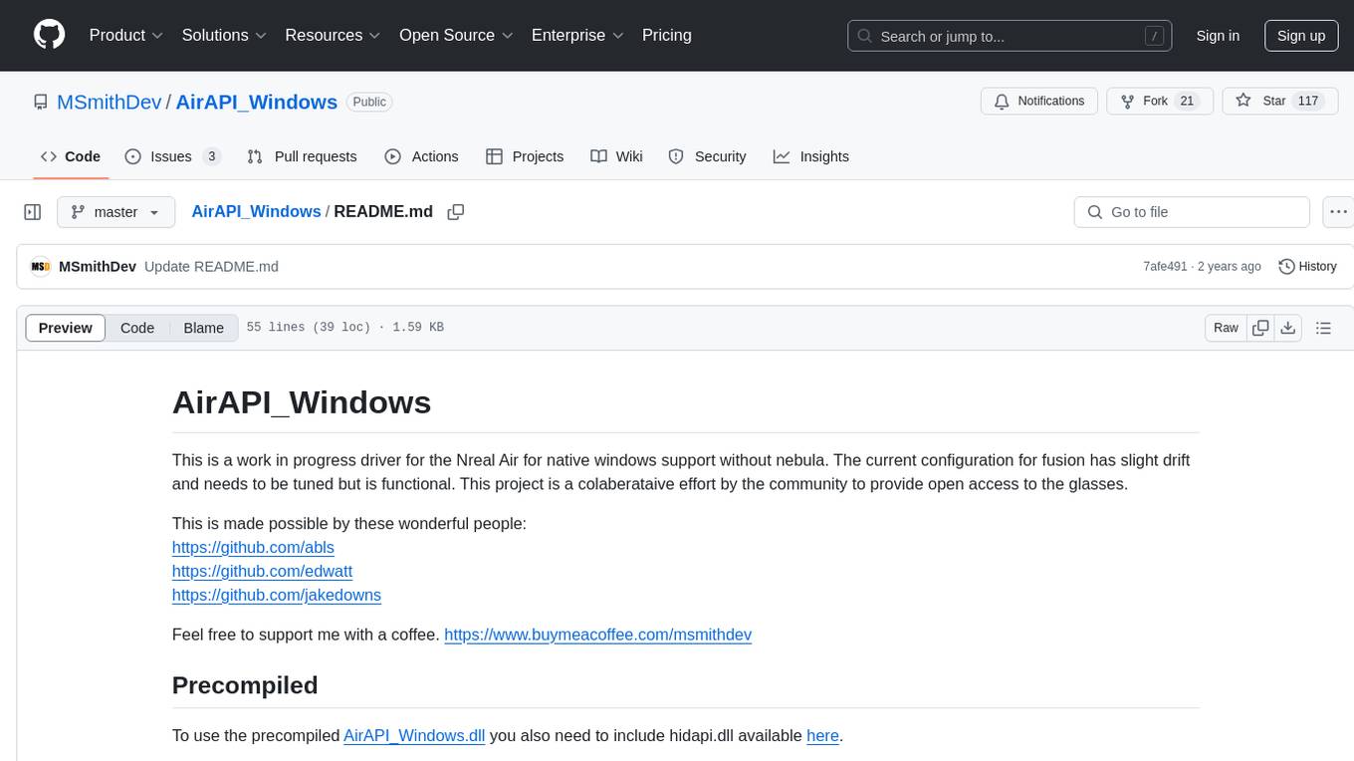The image size is (1354, 761).
Task: Focus the Search or jump to field
Action: click(x=1011, y=36)
